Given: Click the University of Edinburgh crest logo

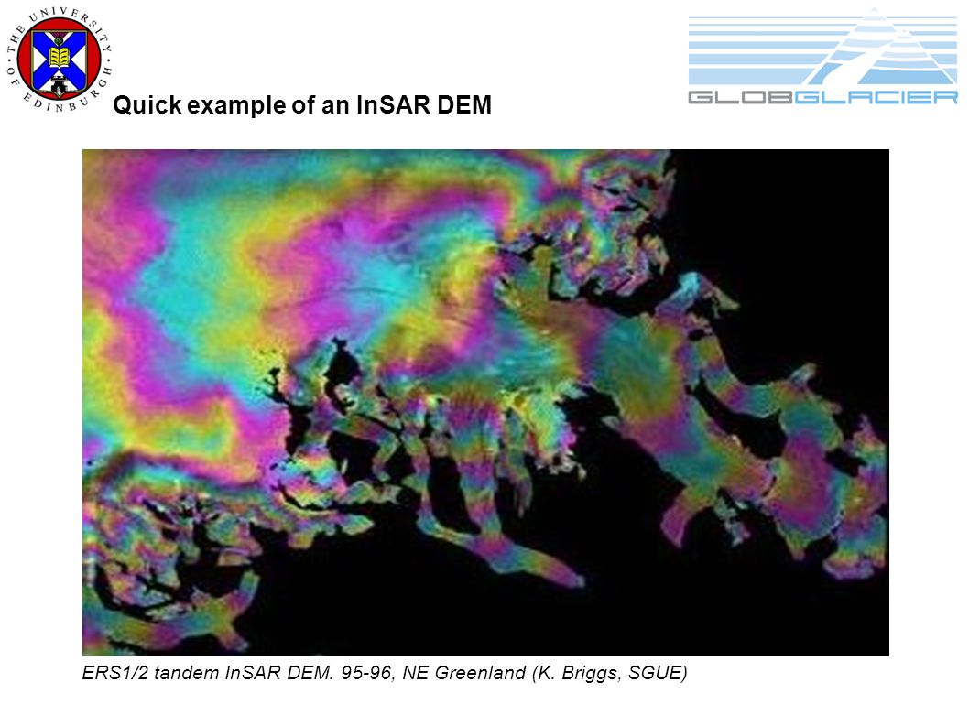Looking at the screenshot, I should point(60,60).
